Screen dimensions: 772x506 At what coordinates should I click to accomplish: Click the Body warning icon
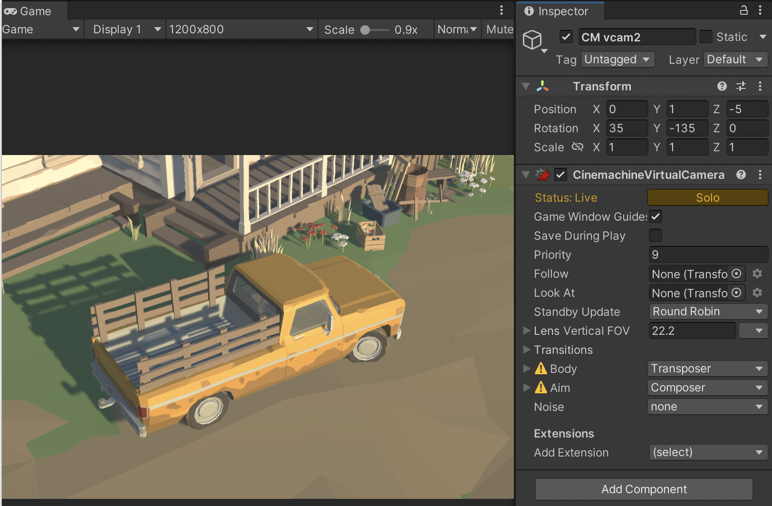541,368
